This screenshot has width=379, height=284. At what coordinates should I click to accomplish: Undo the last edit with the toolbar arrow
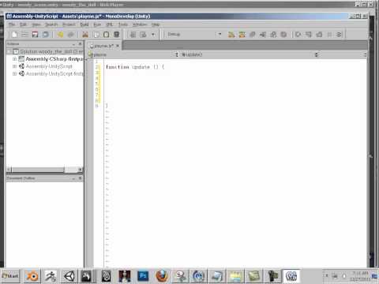pyautogui.click(x=60, y=35)
